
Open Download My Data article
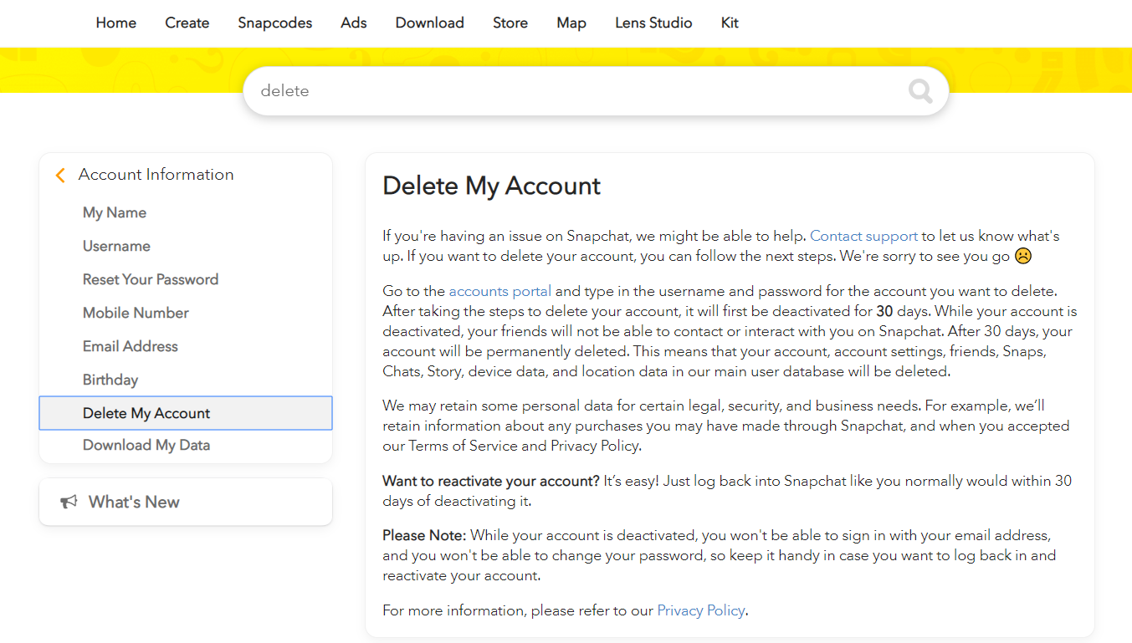click(x=146, y=445)
